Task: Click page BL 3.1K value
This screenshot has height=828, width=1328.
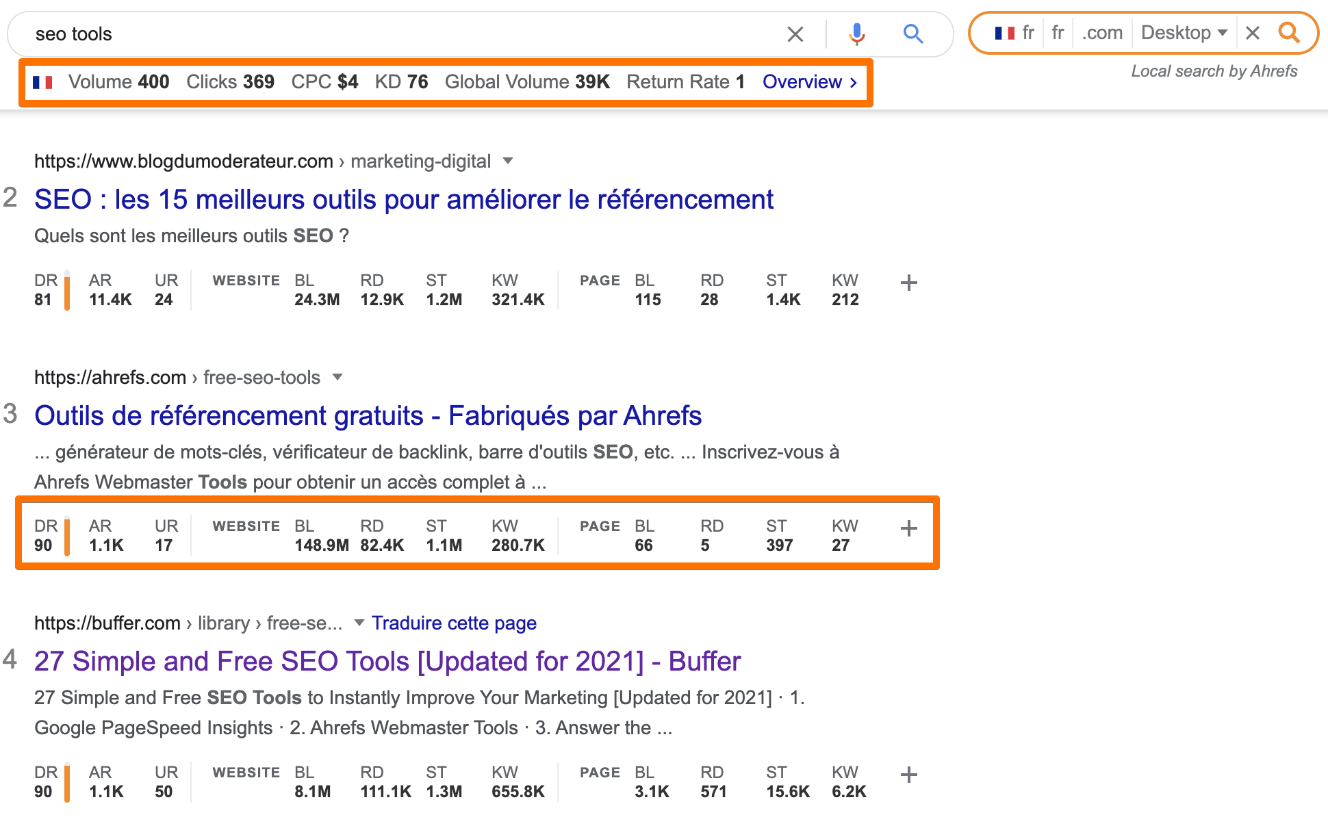Action: pyautogui.click(x=652, y=792)
